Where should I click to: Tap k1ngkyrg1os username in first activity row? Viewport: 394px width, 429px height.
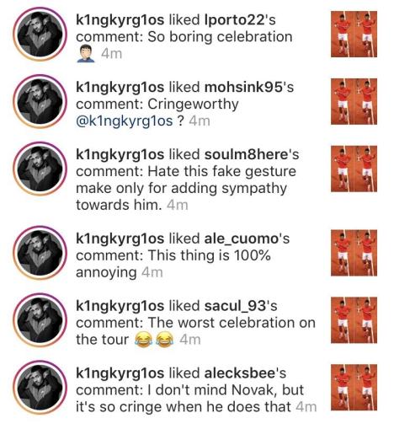(120, 20)
